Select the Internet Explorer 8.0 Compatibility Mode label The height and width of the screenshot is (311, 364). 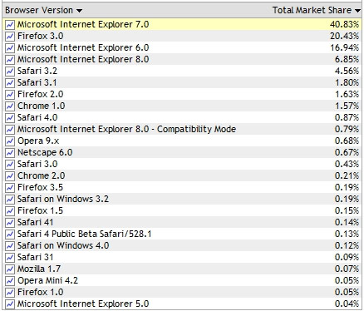click(x=126, y=129)
